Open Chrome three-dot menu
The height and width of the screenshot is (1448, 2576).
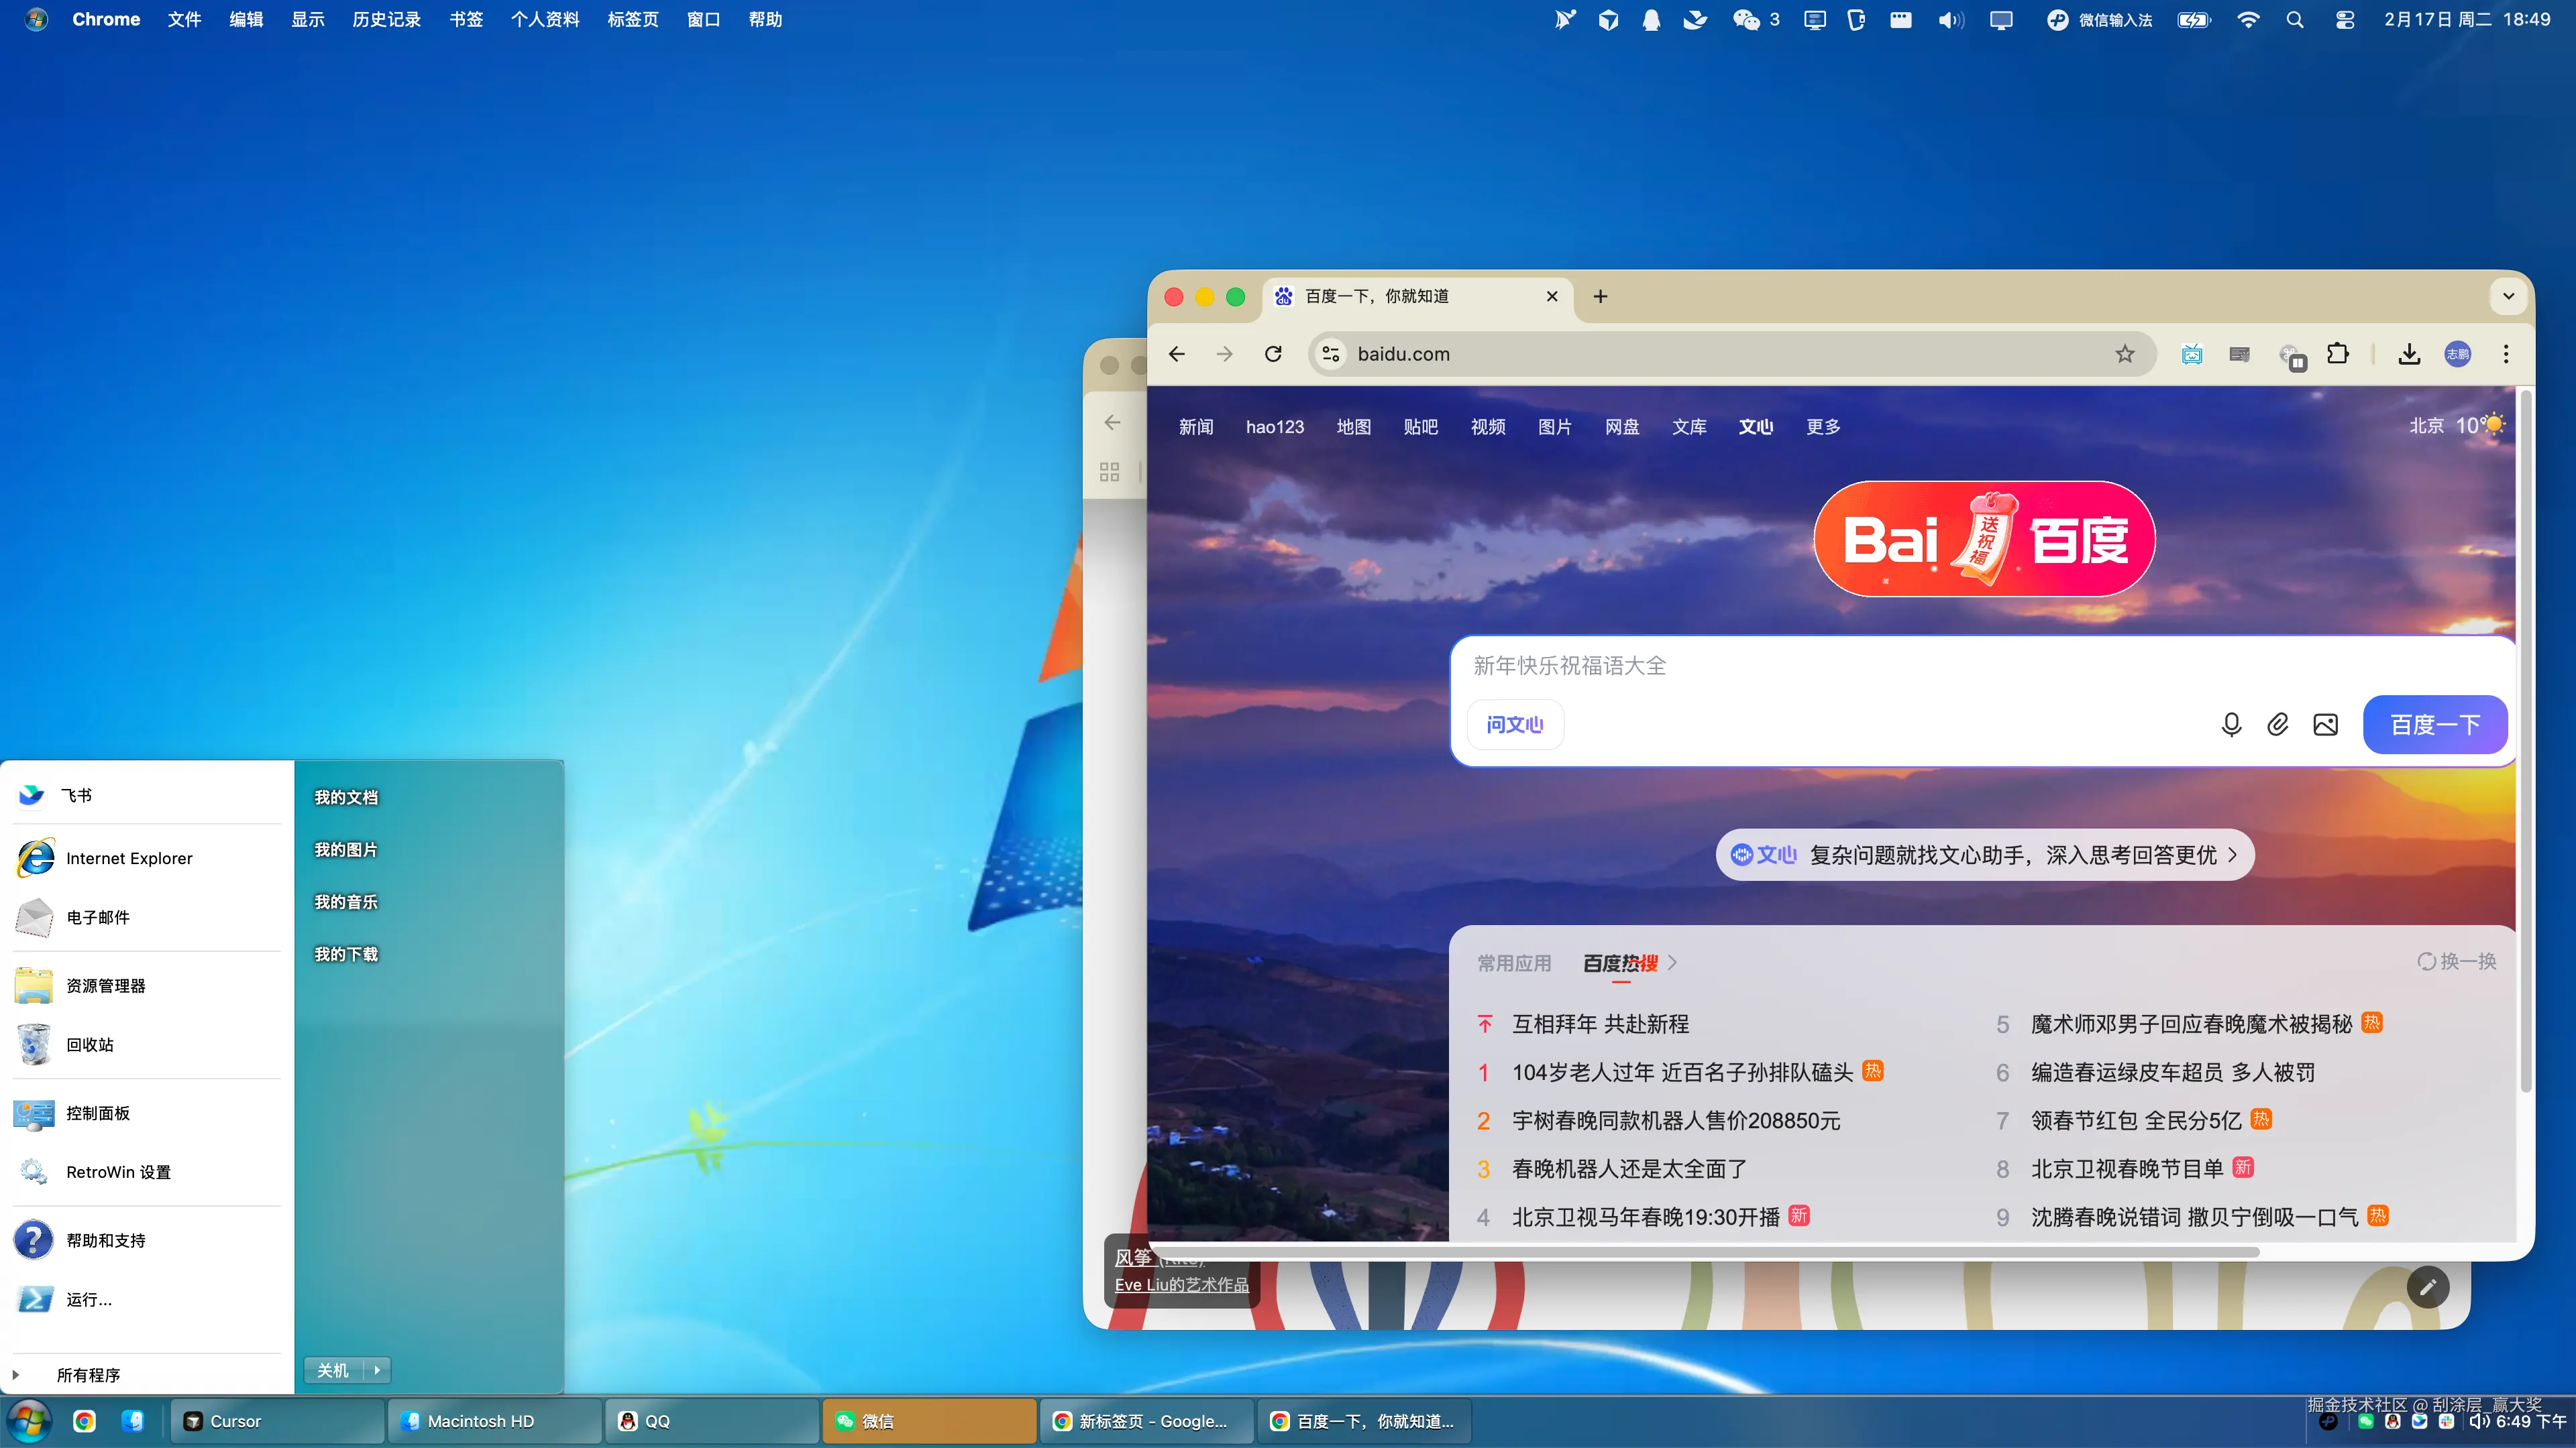(x=2505, y=354)
